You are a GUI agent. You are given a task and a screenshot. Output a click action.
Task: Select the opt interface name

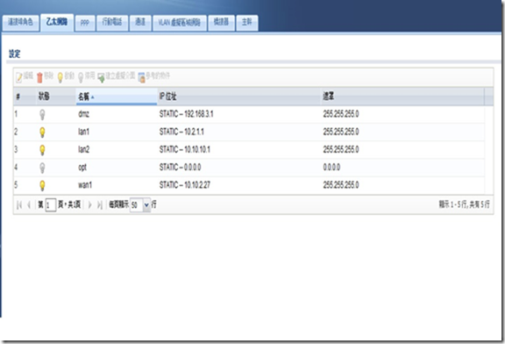82,168
